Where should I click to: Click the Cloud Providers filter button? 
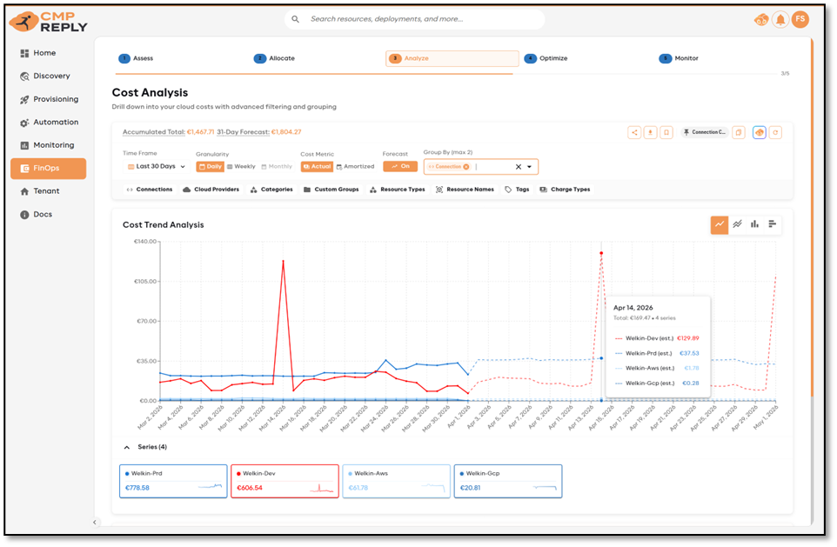[211, 190]
